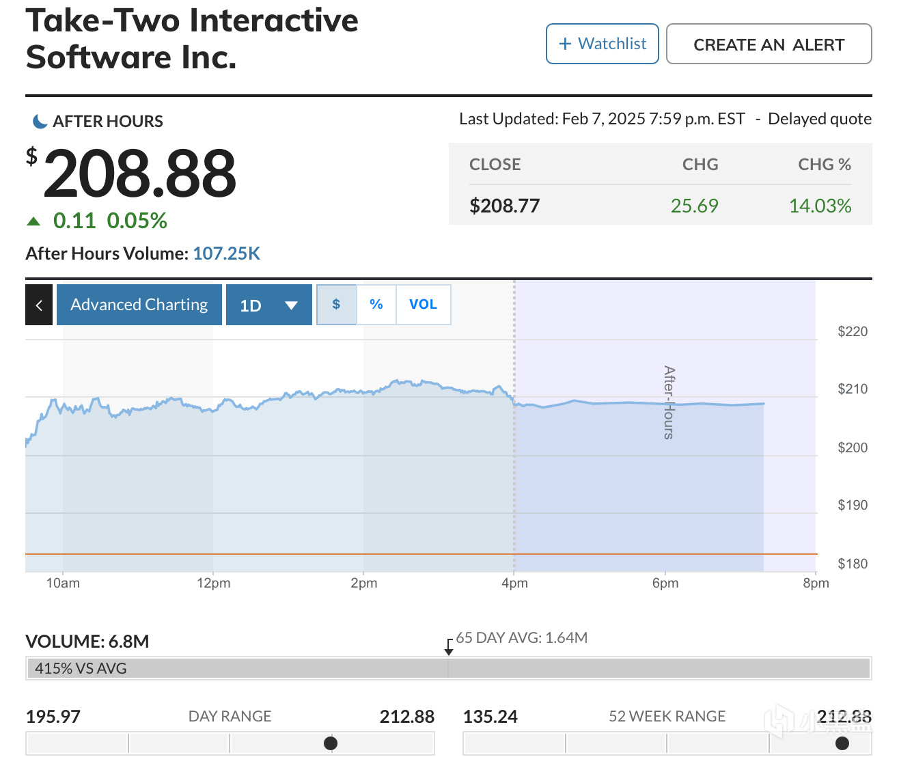Switch chart to percent view
The width and height of the screenshot is (899, 757).
(x=376, y=305)
